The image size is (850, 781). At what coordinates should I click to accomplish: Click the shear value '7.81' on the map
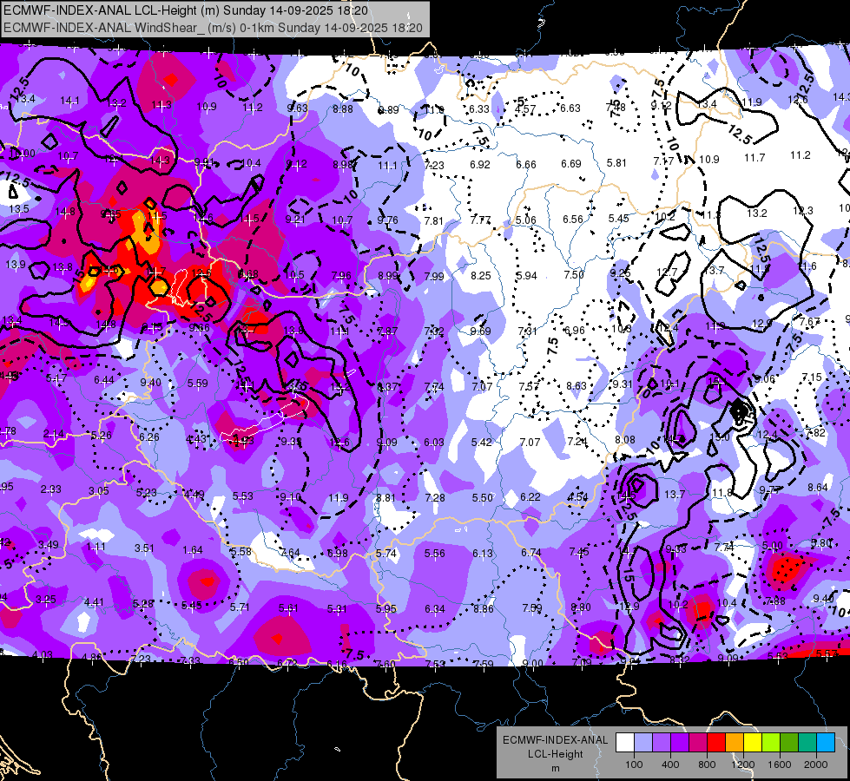click(x=433, y=221)
